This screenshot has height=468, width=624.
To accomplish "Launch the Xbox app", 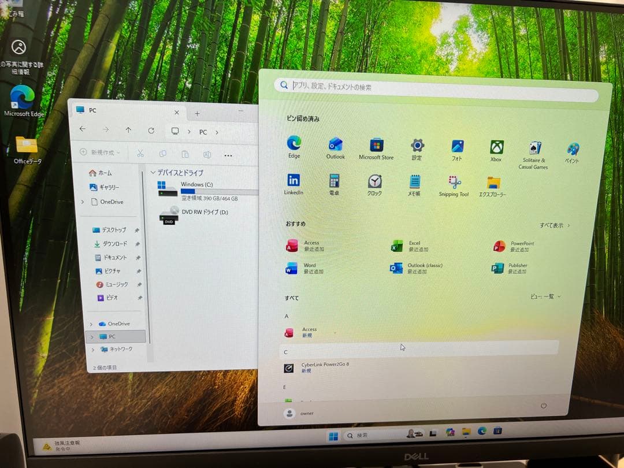I will (x=496, y=151).
